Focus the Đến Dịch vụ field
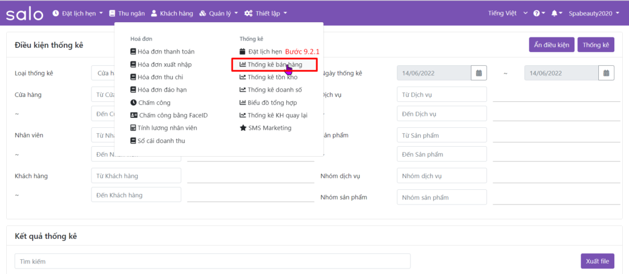This screenshot has width=629, height=274. point(442,114)
